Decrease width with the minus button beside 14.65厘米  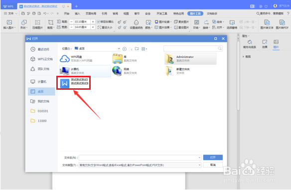[71, 27]
